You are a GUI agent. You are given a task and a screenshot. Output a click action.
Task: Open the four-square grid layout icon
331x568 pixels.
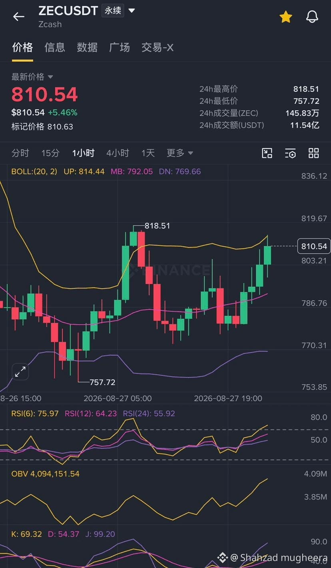tap(314, 153)
